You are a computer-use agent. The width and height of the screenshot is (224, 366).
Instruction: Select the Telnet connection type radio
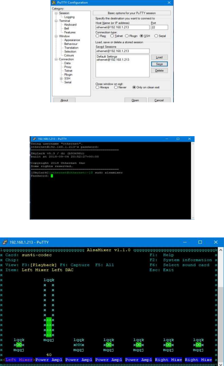(112, 36)
